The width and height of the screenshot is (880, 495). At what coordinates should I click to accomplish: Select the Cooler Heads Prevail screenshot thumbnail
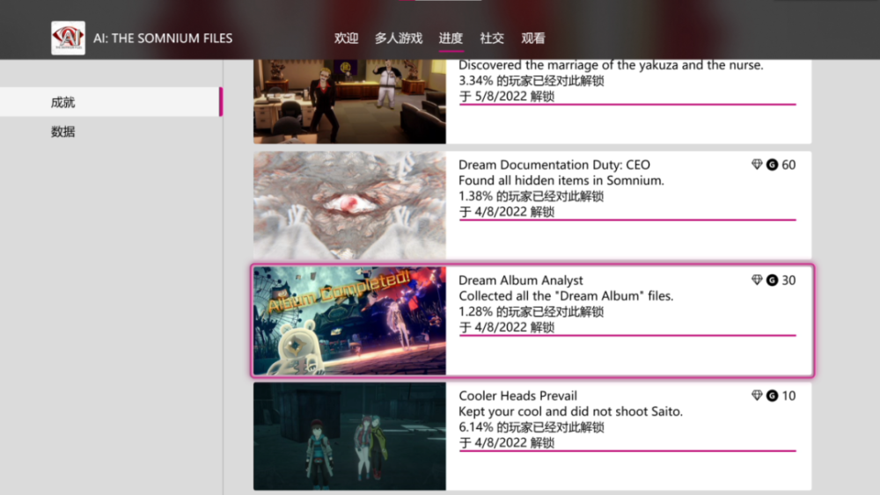click(x=349, y=435)
